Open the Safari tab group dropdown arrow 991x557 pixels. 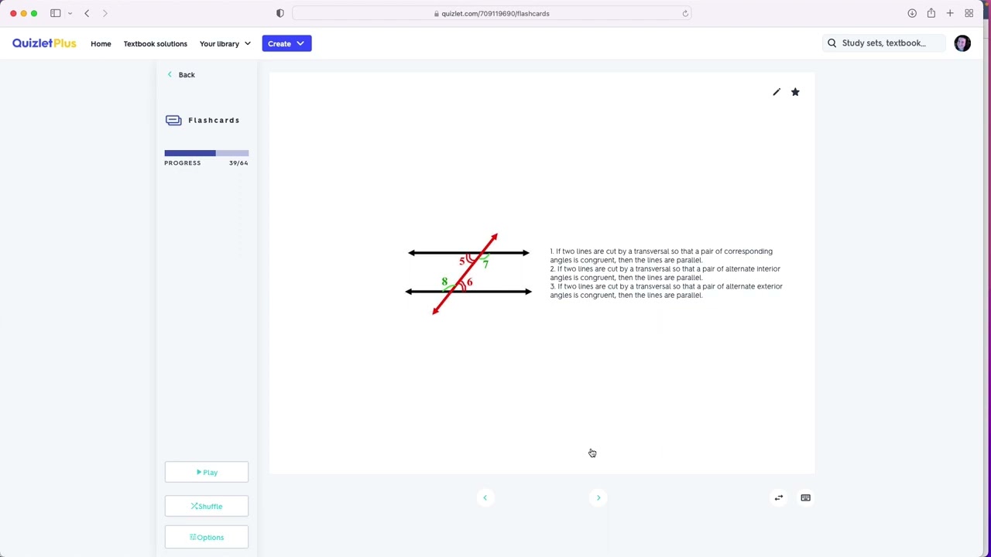tap(70, 13)
